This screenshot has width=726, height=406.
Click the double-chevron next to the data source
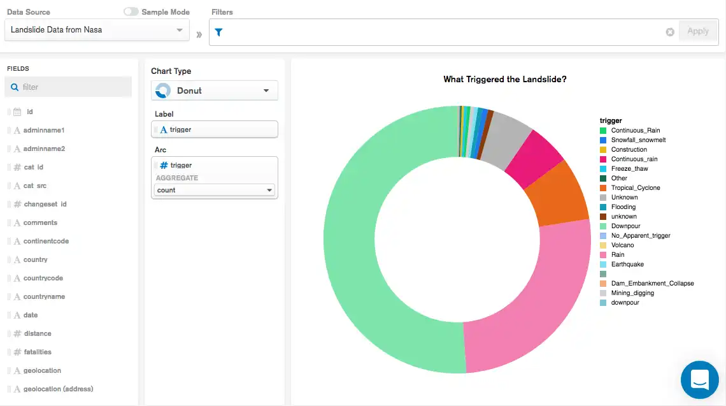(199, 34)
